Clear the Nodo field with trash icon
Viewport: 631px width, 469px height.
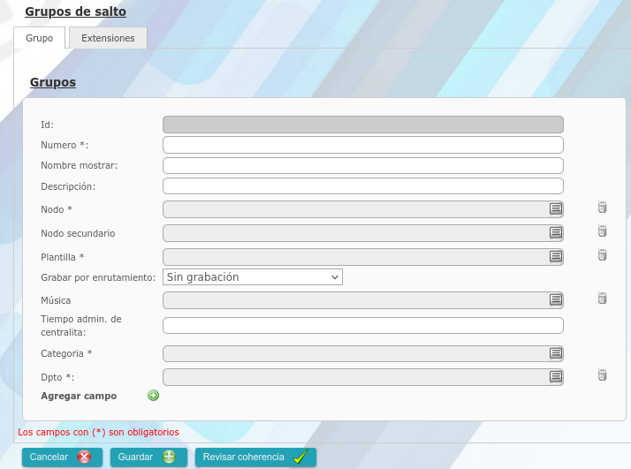tap(603, 208)
